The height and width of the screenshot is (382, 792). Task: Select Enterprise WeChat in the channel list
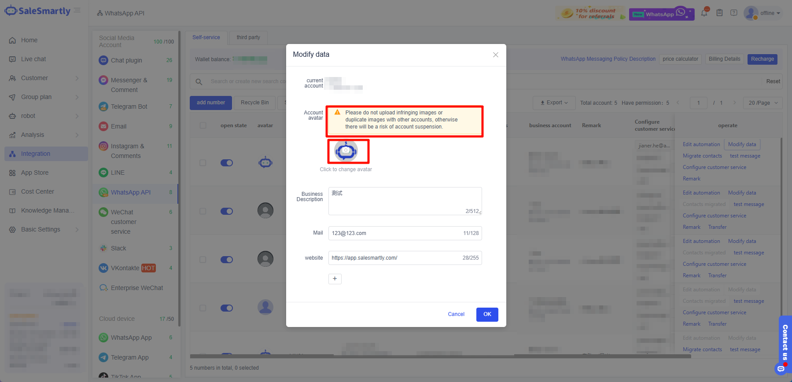point(135,288)
